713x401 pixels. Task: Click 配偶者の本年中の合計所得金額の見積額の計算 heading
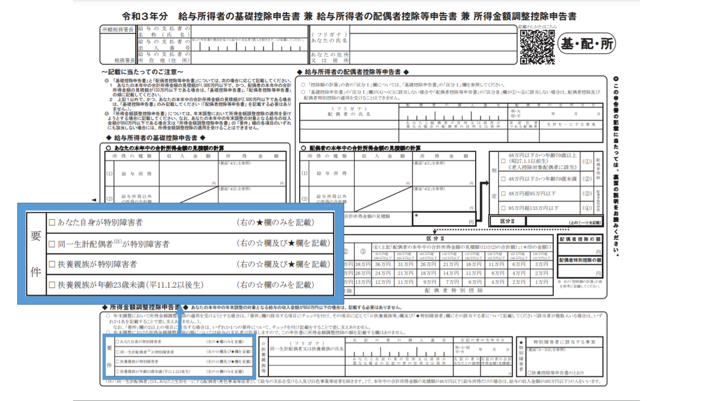(361, 148)
